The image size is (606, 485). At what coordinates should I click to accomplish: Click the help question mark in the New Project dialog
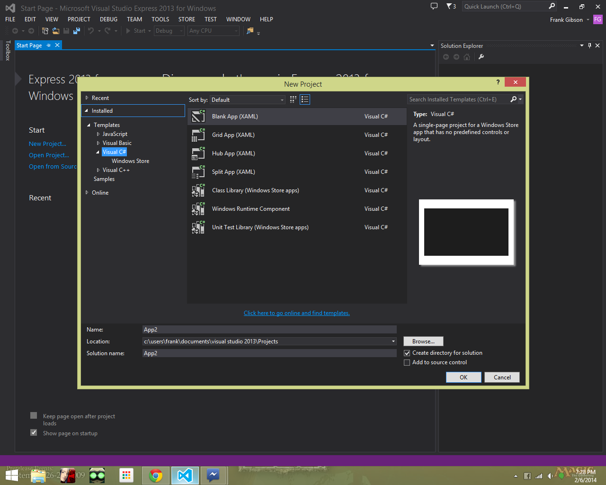click(x=498, y=82)
